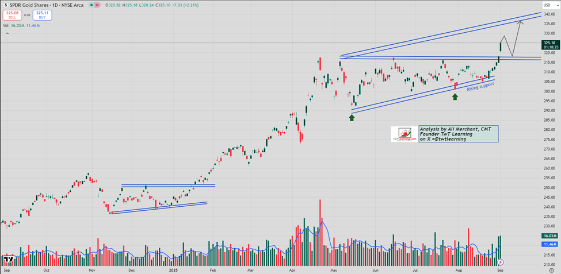Click the 1D interval in chart title

(55, 6)
